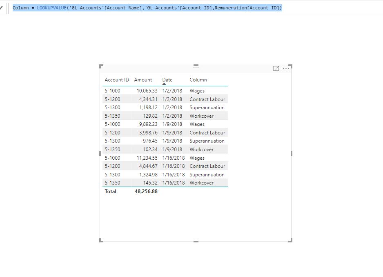
Task: Sort by the Column column header
Action: tap(198, 80)
